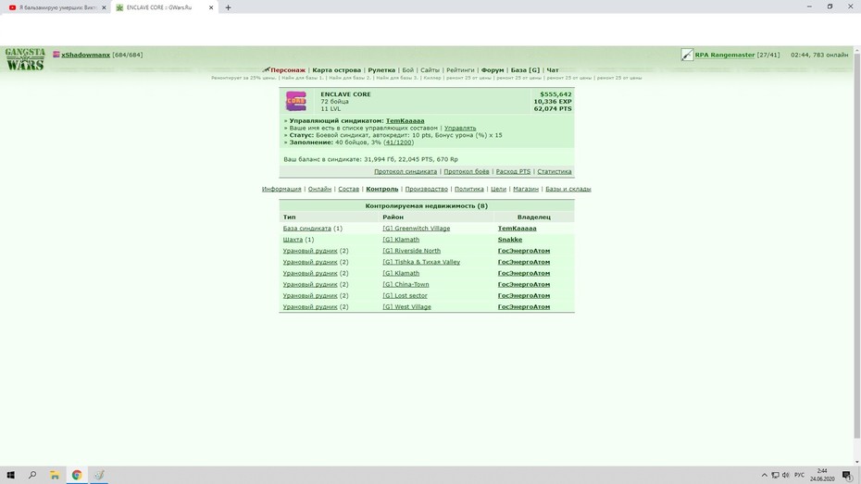Open the 41/1200 fill link

tap(399, 143)
